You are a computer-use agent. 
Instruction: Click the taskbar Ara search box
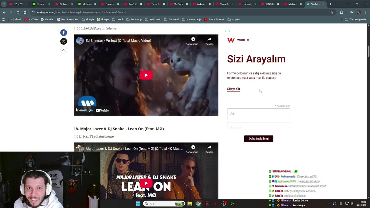coord(164,204)
